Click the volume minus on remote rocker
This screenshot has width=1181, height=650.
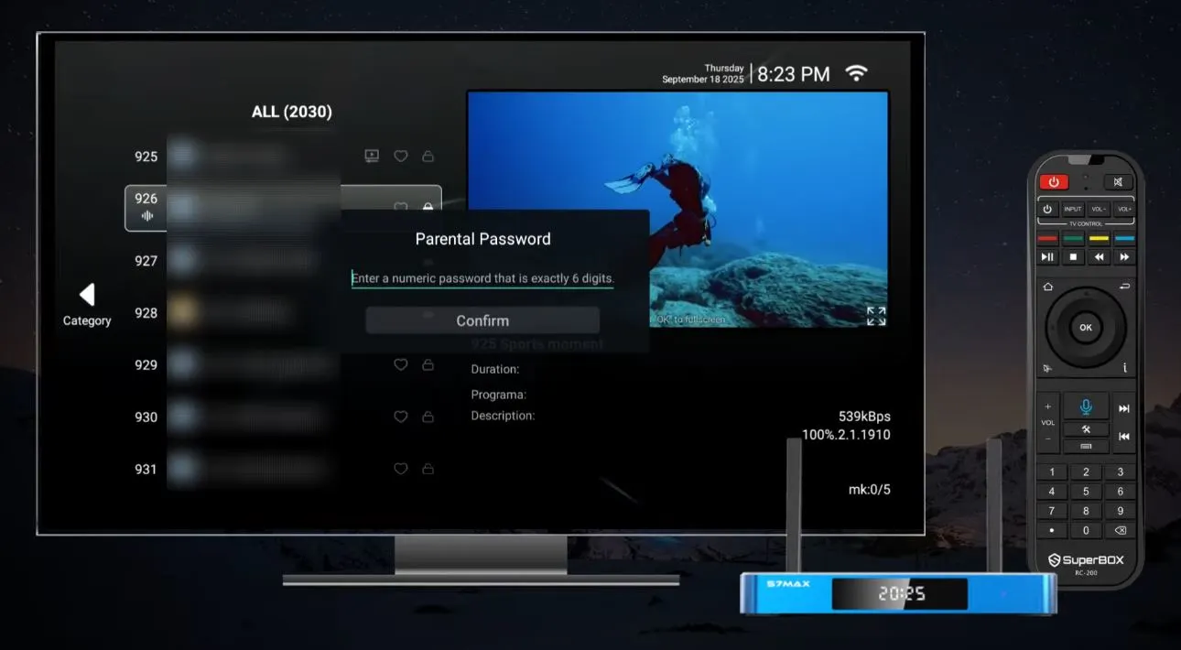pyautogui.click(x=1048, y=439)
